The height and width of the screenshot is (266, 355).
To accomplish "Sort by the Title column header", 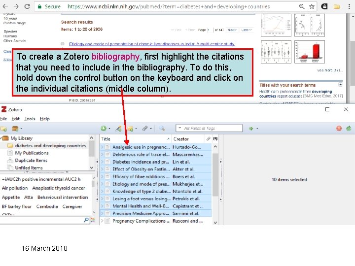I will pos(135,139).
